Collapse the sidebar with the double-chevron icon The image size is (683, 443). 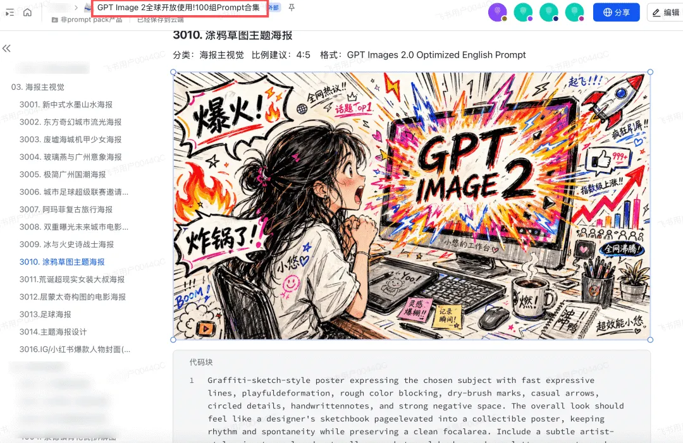[x=7, y=49]
